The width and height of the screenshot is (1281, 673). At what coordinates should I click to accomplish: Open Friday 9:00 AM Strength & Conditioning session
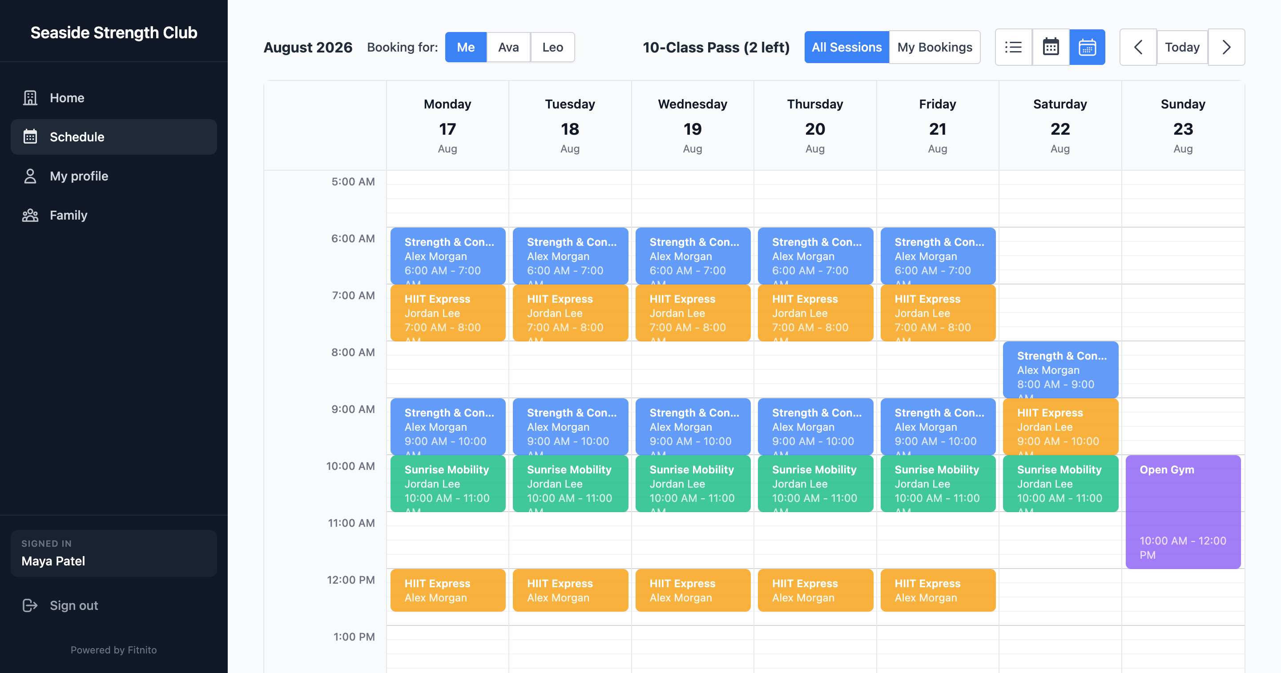click(939, 427)
